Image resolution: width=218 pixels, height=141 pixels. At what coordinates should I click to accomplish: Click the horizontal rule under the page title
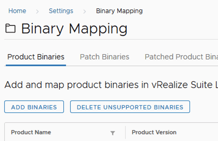[x=111, y=40]
